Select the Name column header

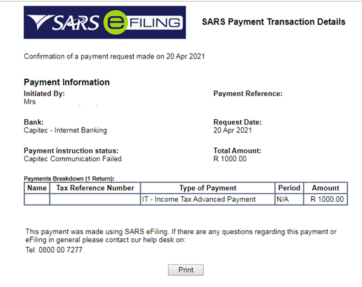coord(37,188)
